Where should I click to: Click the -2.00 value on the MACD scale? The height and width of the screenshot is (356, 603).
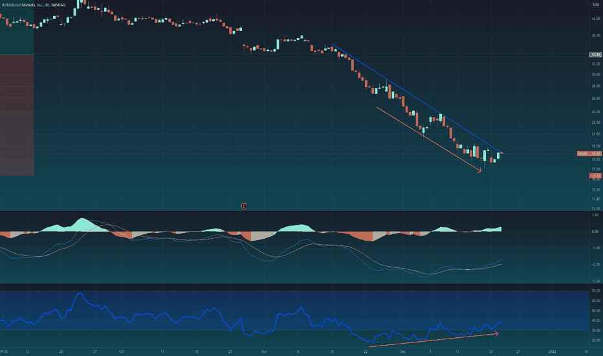click(595, 265)
